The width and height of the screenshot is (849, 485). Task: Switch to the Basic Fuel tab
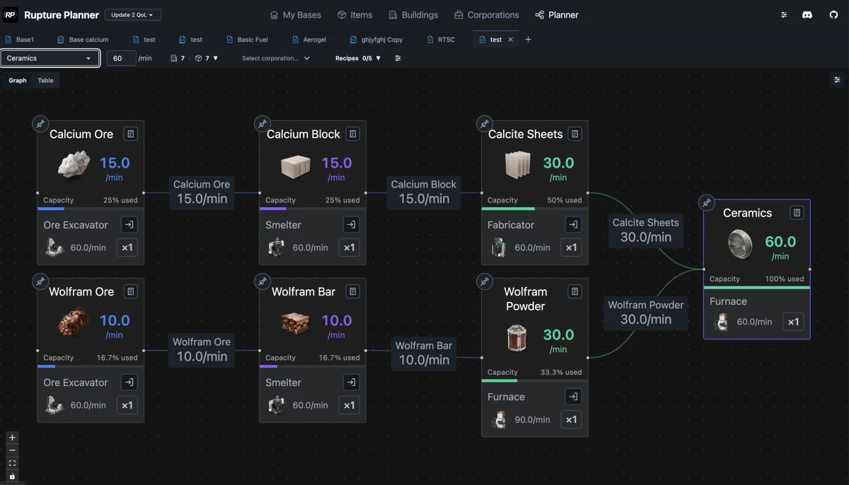tap(248, 40)
